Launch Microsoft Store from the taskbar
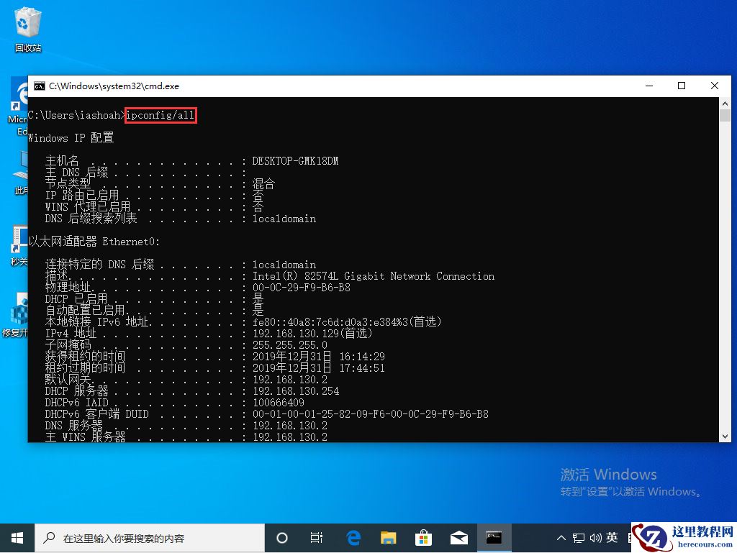This screenshot has width=737, height=553. [423, 537]
